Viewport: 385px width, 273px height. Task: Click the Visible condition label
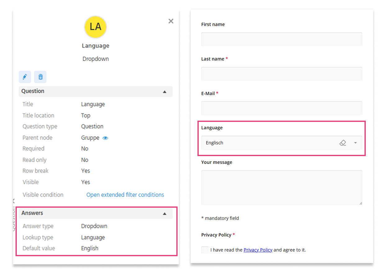point(43,195)
